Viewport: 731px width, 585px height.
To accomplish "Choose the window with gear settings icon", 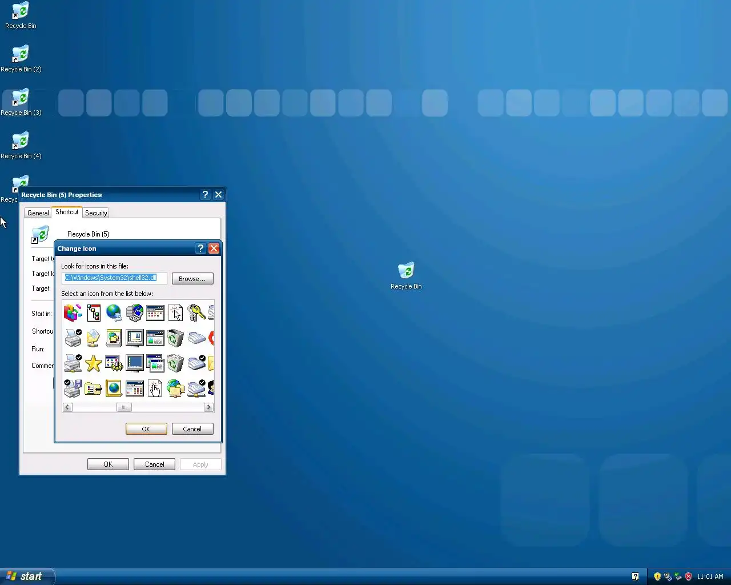I will (x=114, y=363).
